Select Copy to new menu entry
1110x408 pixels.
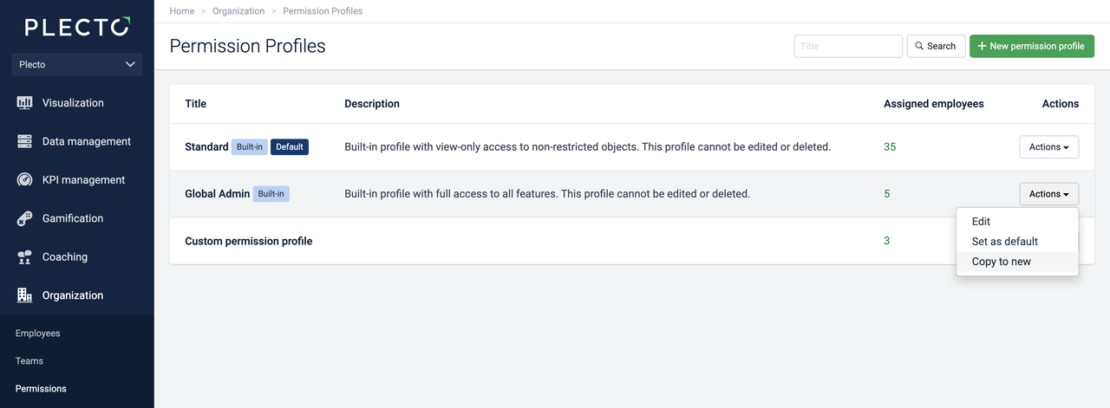point(1001,262)
